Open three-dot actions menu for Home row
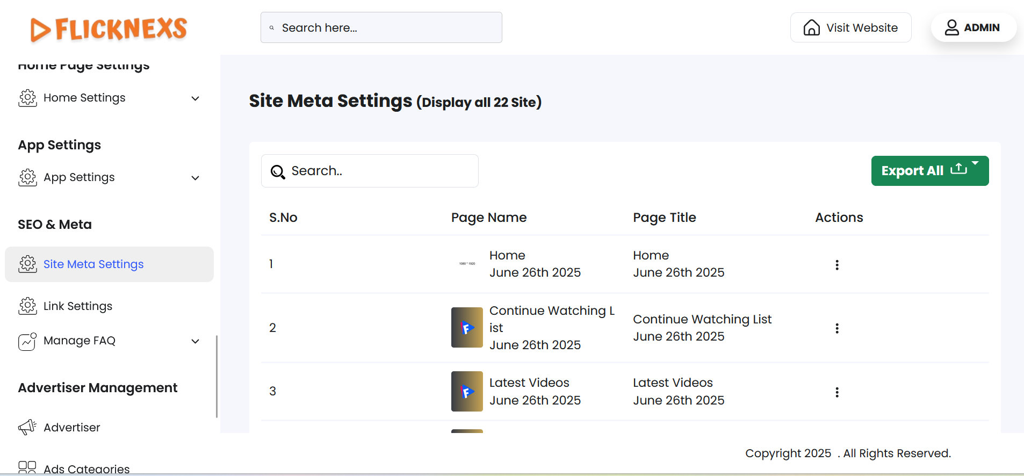Image resolution: width=1024 pixels, height=476 pixels. tap(836, 265)
